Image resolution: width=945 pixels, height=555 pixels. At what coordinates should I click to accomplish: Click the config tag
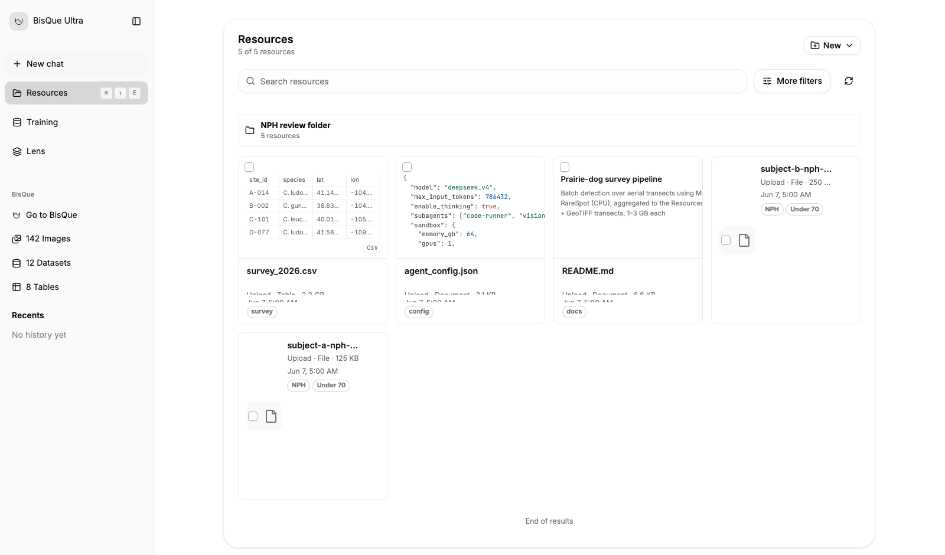click(419, 312)
